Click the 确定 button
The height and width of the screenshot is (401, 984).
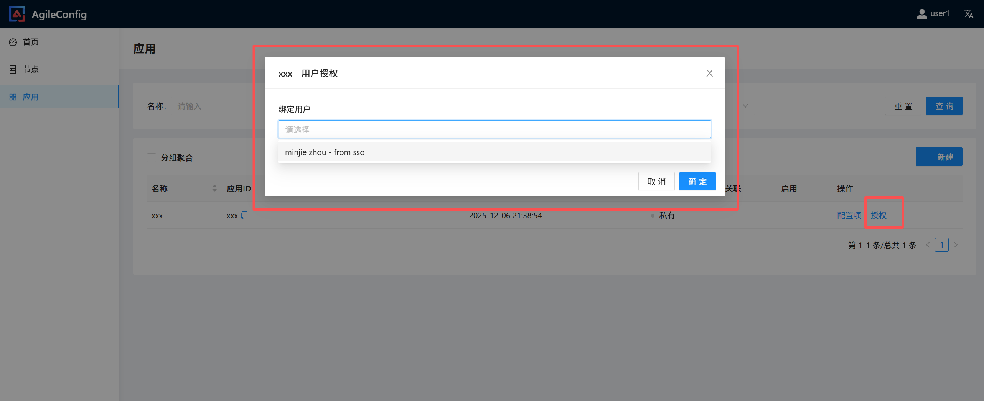tap(697, 182)
